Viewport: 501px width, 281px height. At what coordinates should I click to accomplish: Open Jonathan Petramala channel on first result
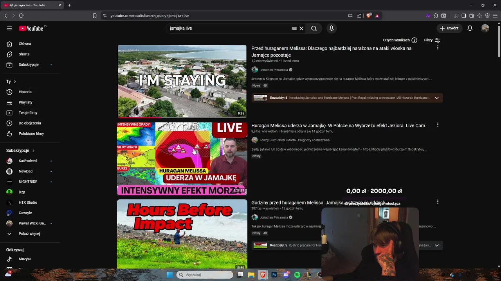pyautogui.click(x=274, y=70)
